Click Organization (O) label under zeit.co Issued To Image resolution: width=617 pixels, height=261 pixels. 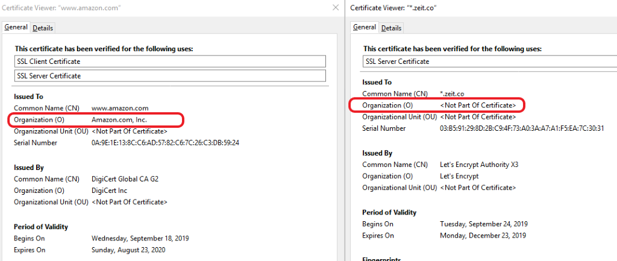[387, 105]
